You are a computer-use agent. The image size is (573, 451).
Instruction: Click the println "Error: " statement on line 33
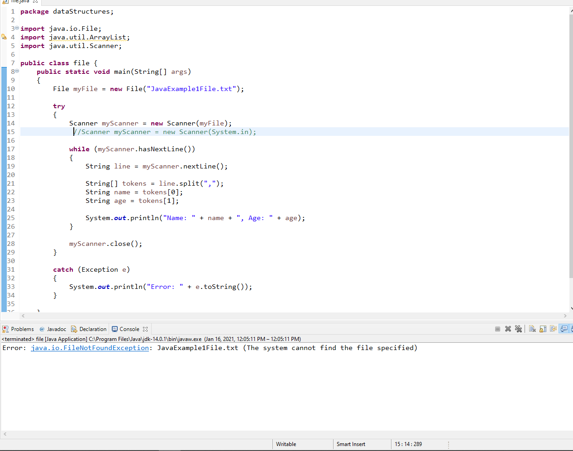tap(161, 287)
